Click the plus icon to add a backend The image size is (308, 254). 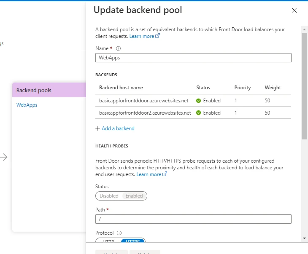click(x=98, y=128)
